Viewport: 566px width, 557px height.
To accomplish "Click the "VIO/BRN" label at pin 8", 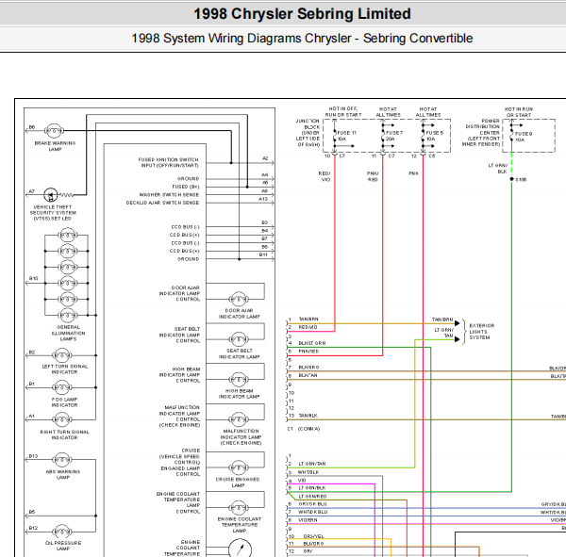I will tap(308, 520).
